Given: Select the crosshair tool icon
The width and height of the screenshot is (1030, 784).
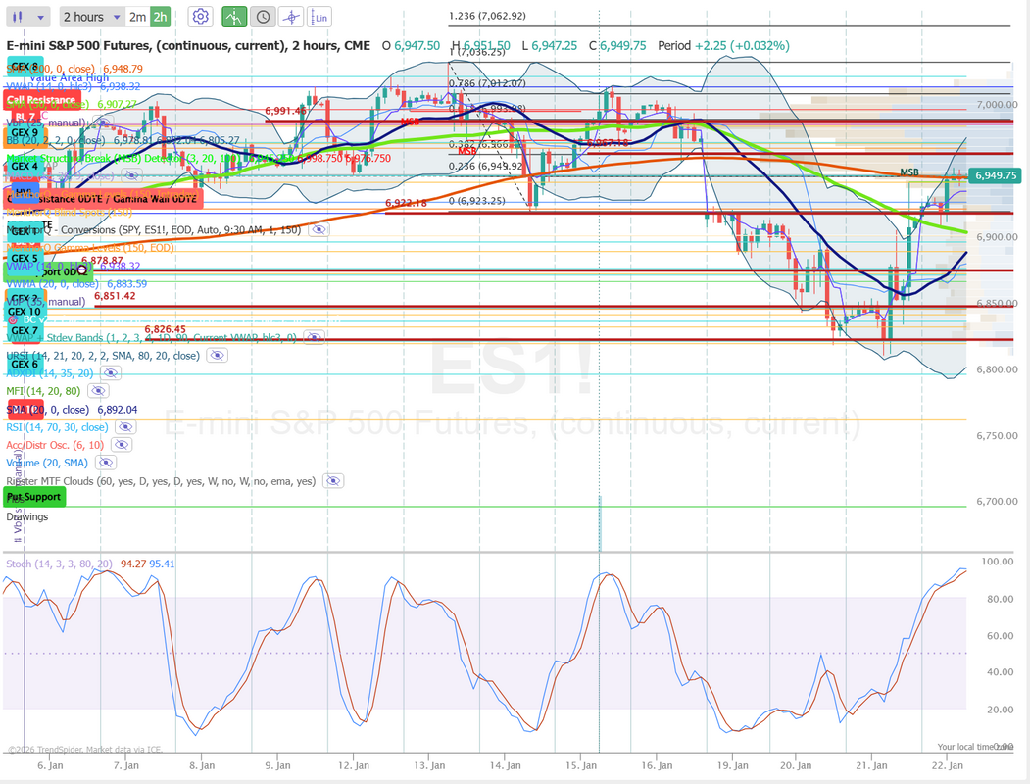Looking at the screenshot, I should 291,17.
